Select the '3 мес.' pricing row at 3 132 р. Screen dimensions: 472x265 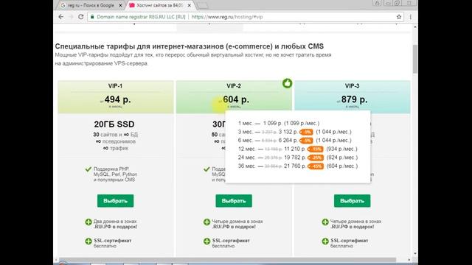295,132
